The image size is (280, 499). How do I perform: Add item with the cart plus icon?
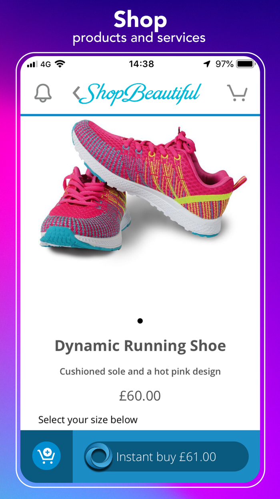46,456
